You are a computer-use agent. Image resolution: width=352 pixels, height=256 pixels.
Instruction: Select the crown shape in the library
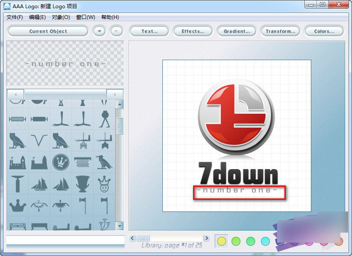(x=17, y=205)
